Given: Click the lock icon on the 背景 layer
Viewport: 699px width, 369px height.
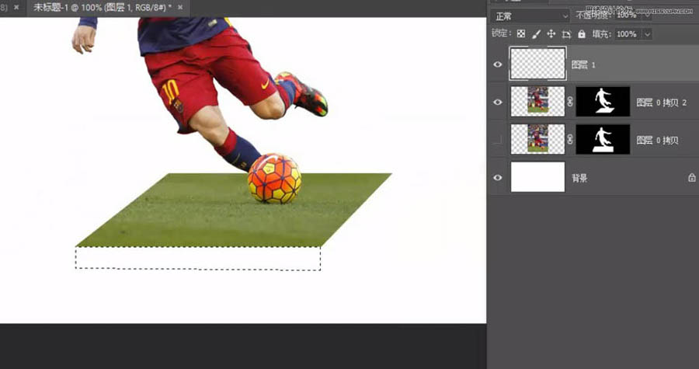Looking at the screenshot, I should (691, 178).
